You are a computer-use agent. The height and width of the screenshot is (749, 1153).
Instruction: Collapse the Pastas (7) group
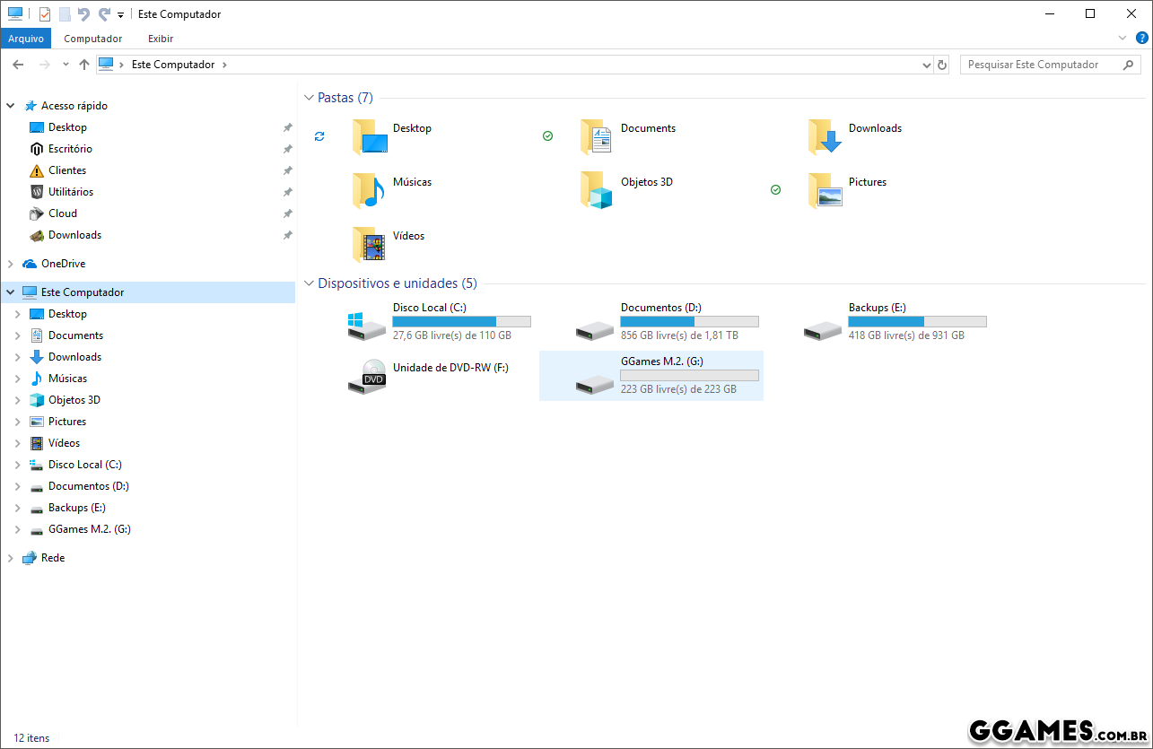click(309, 98)
